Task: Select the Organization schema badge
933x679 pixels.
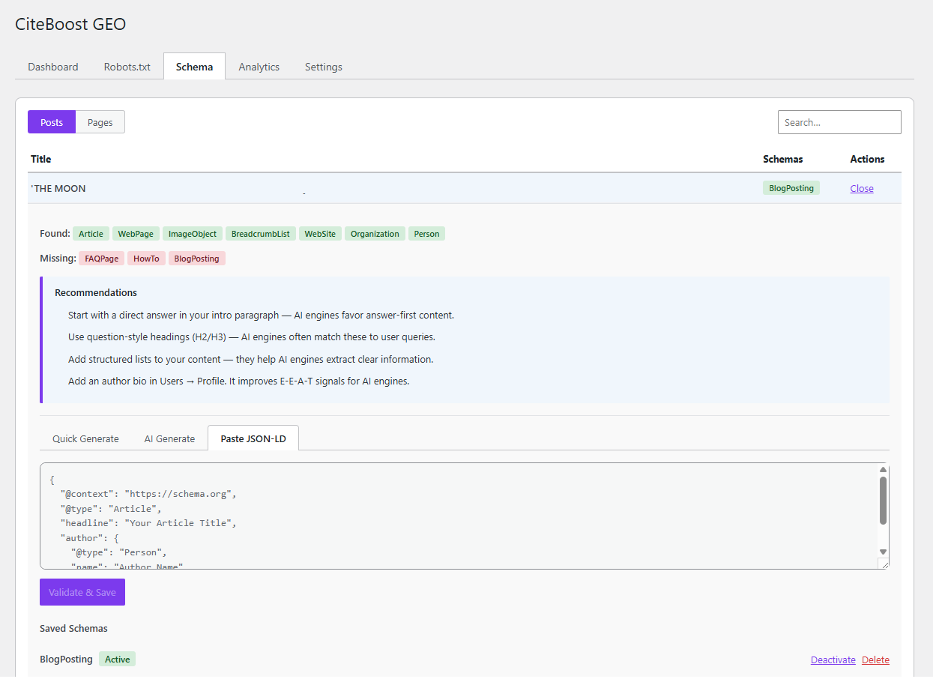Action: click(x=375, y=233)
